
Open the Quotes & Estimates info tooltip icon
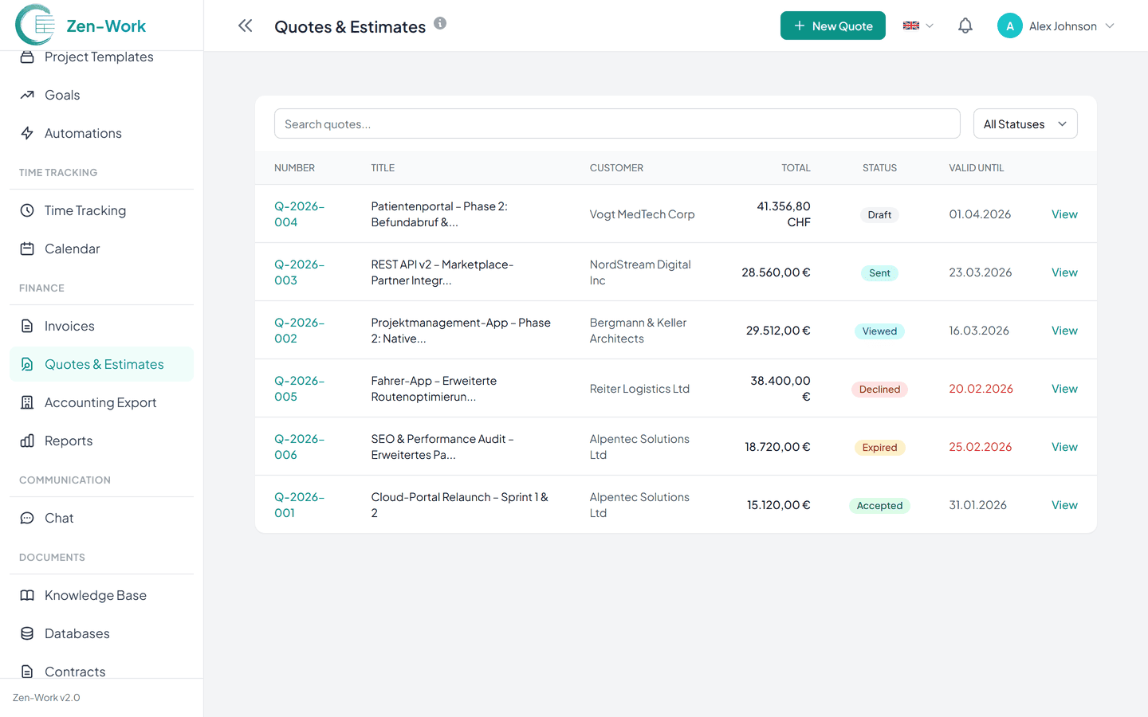click(440, 23)
